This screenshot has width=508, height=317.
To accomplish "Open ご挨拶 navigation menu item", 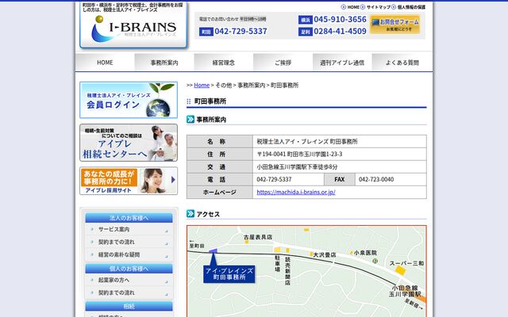I will [283, 62].
